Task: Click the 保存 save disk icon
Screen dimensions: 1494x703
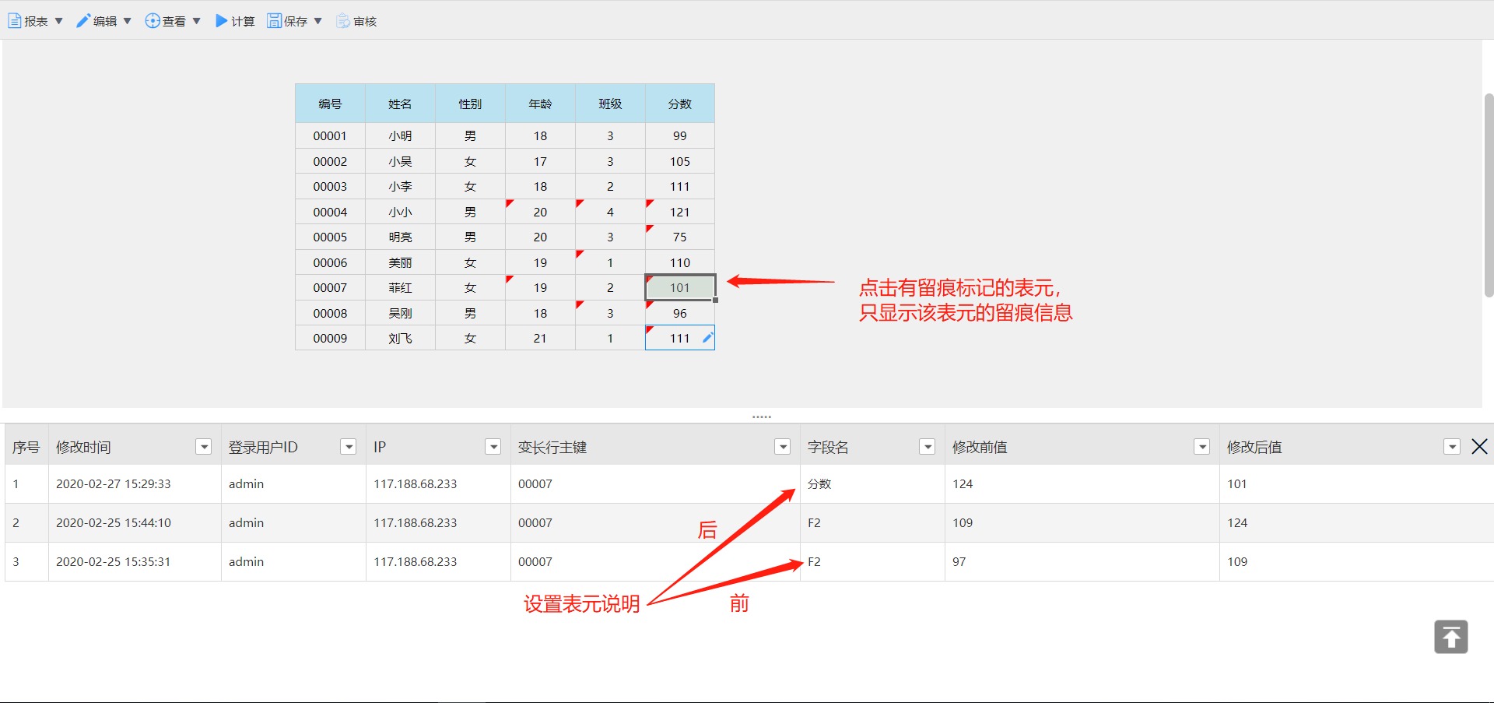Action: coord(274,21)
